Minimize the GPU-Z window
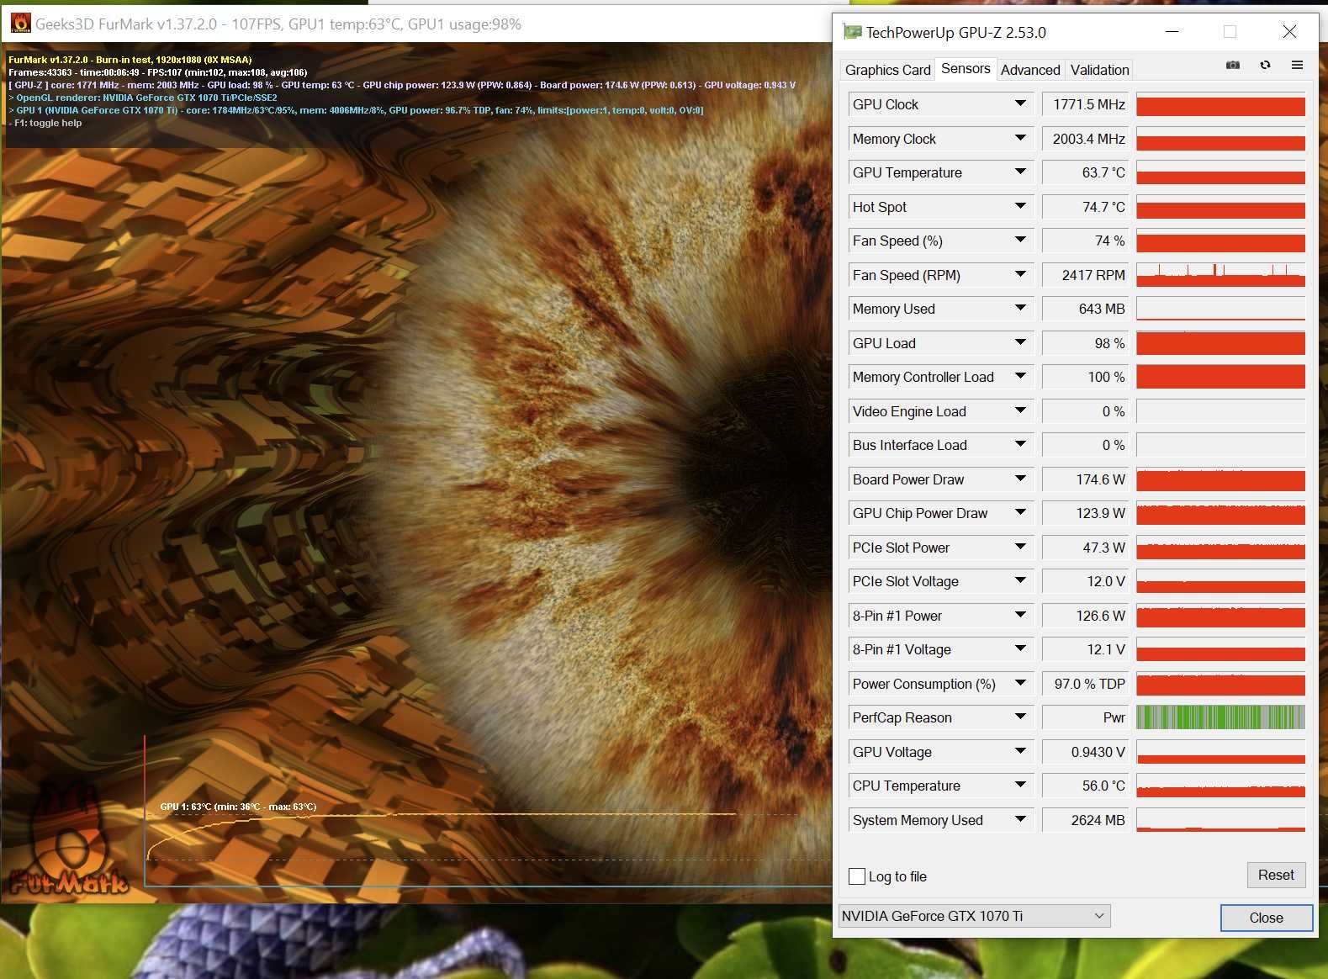This screenshot has height=979, width=1328. [1172, 32]
